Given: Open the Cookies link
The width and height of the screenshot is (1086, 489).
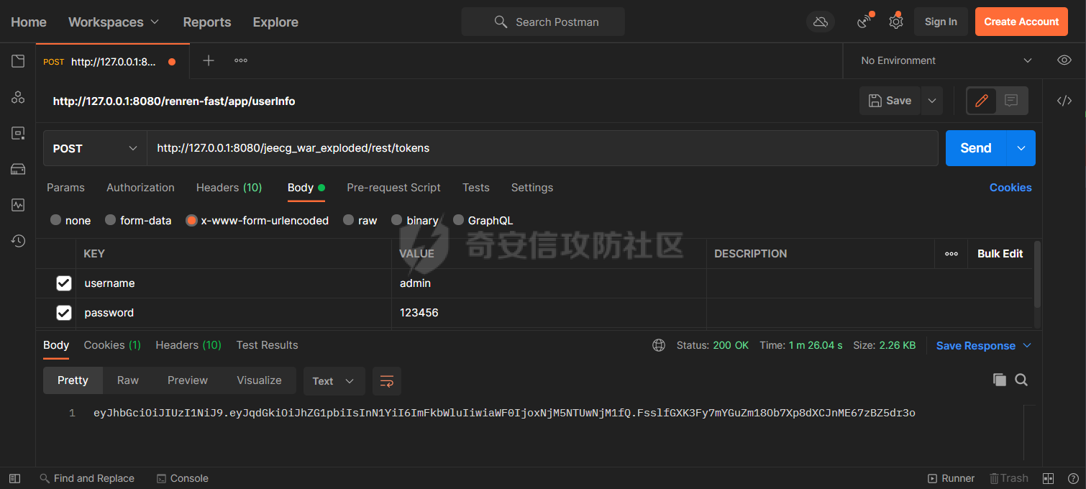Looking at the screenshot, I should coord(1010,188).
